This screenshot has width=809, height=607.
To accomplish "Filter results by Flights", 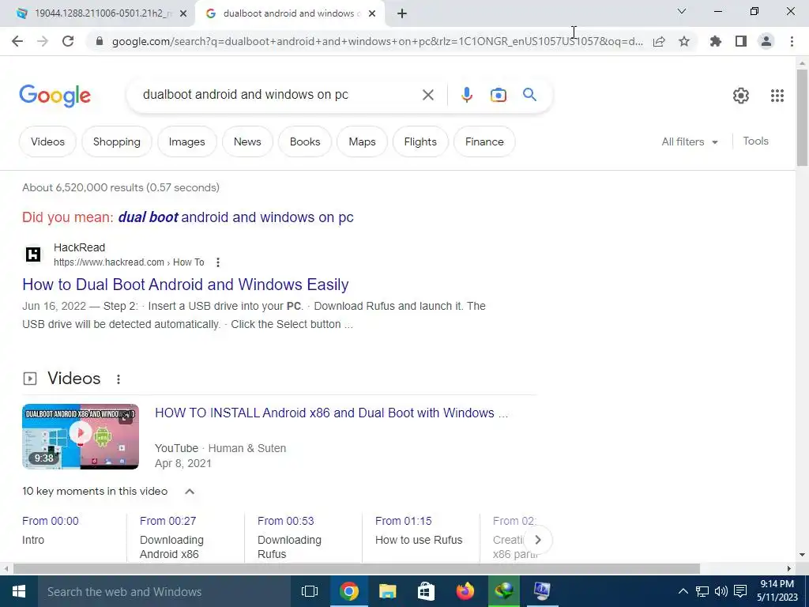I will 420,141.
